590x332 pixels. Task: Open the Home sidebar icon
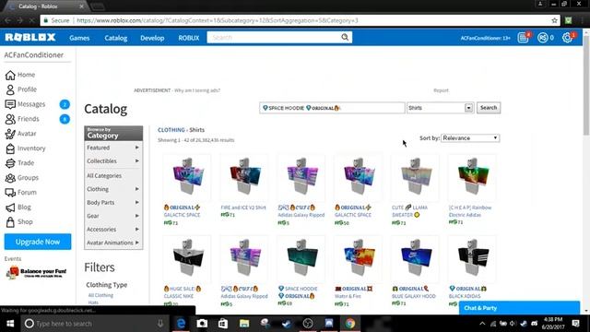[x=10, y=75]
